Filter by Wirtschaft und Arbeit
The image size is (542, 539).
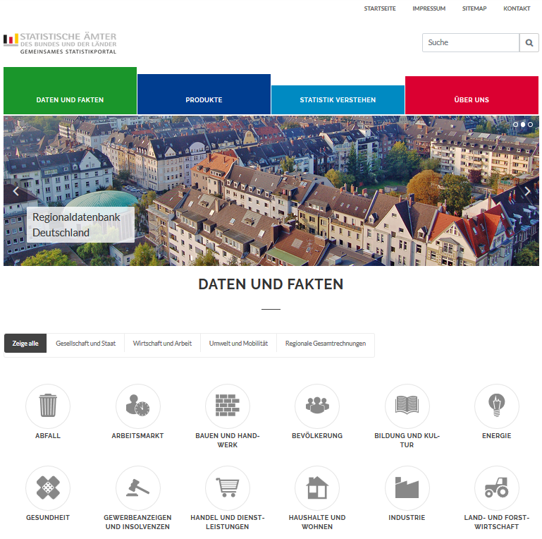162,343
